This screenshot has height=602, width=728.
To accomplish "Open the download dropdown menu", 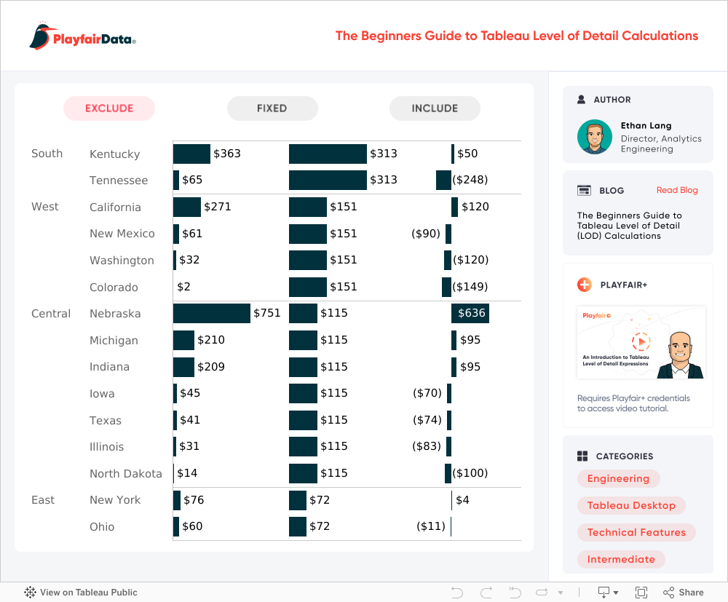I will 608,593.
